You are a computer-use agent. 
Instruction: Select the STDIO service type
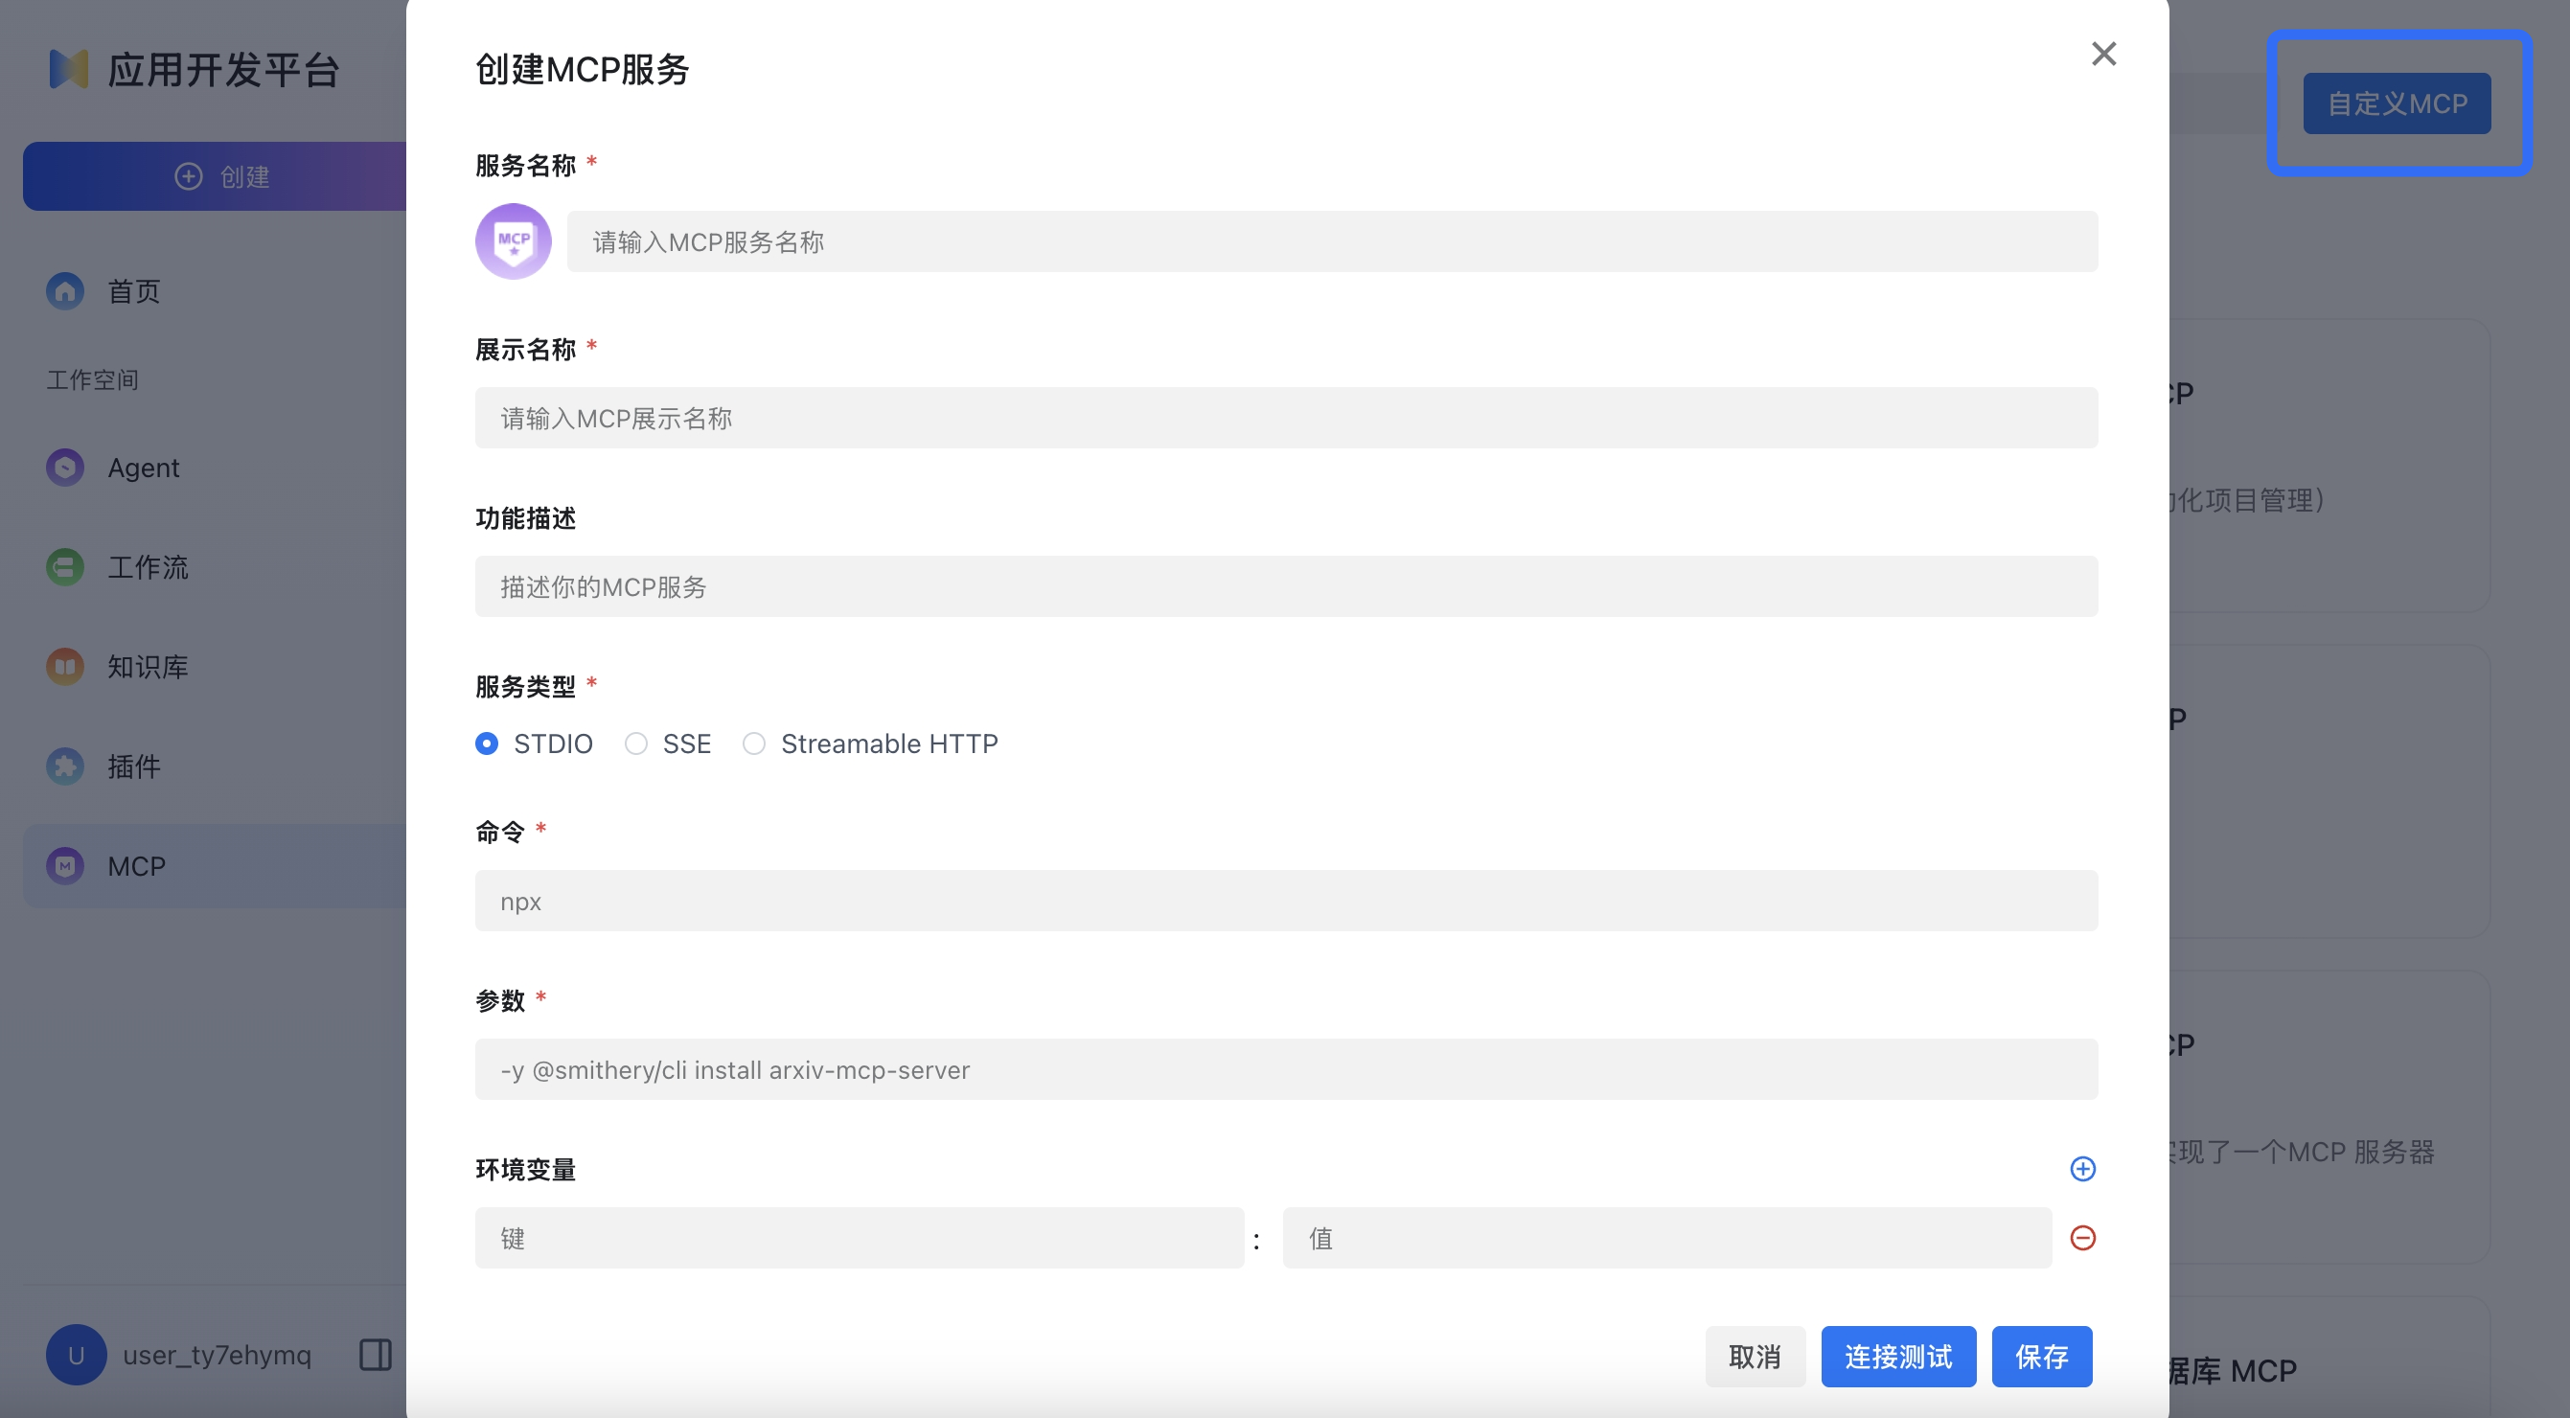click(x=487, y=743)
